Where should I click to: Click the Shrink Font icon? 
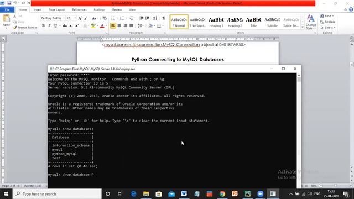[x=86, y=18]
